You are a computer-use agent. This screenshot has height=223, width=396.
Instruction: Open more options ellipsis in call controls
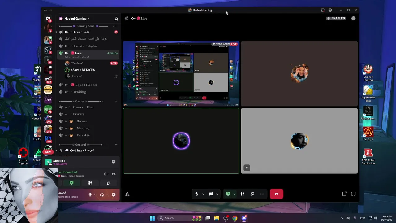(x=262, y=194)
